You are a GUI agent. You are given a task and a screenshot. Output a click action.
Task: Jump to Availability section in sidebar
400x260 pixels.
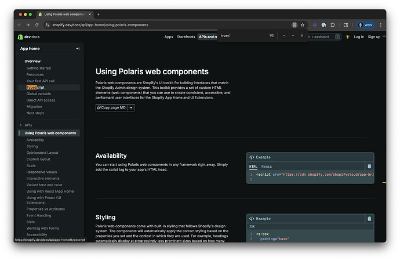tap(35, 140)
